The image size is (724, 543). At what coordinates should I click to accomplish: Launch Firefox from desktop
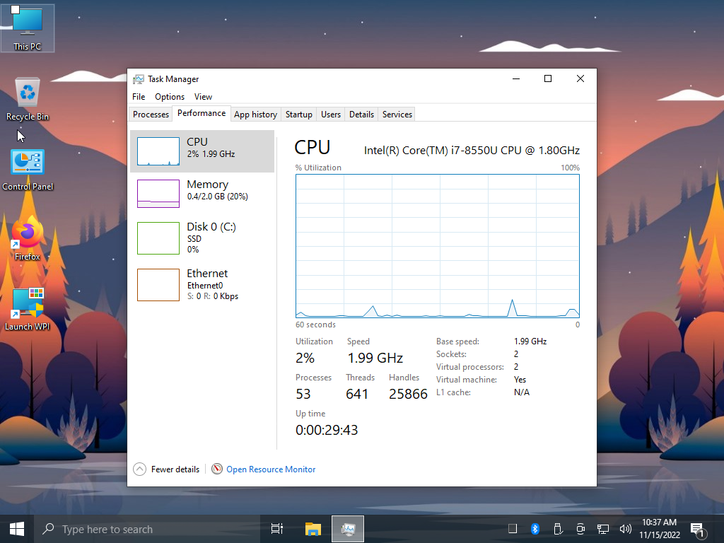(28, 239)
